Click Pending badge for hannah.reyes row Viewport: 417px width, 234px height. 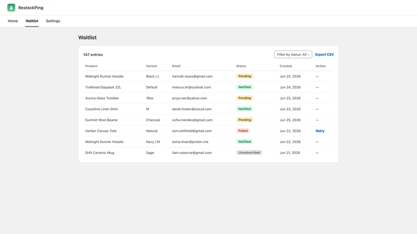244,76
